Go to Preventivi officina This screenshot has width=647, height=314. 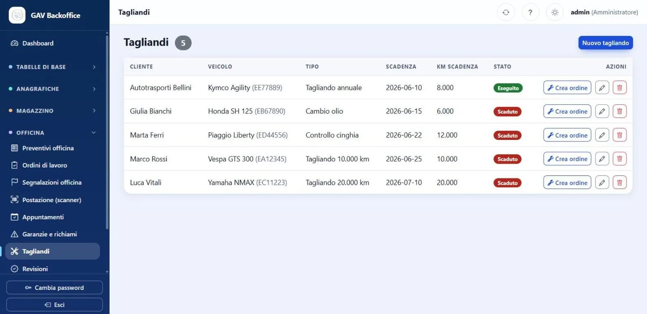52,148
